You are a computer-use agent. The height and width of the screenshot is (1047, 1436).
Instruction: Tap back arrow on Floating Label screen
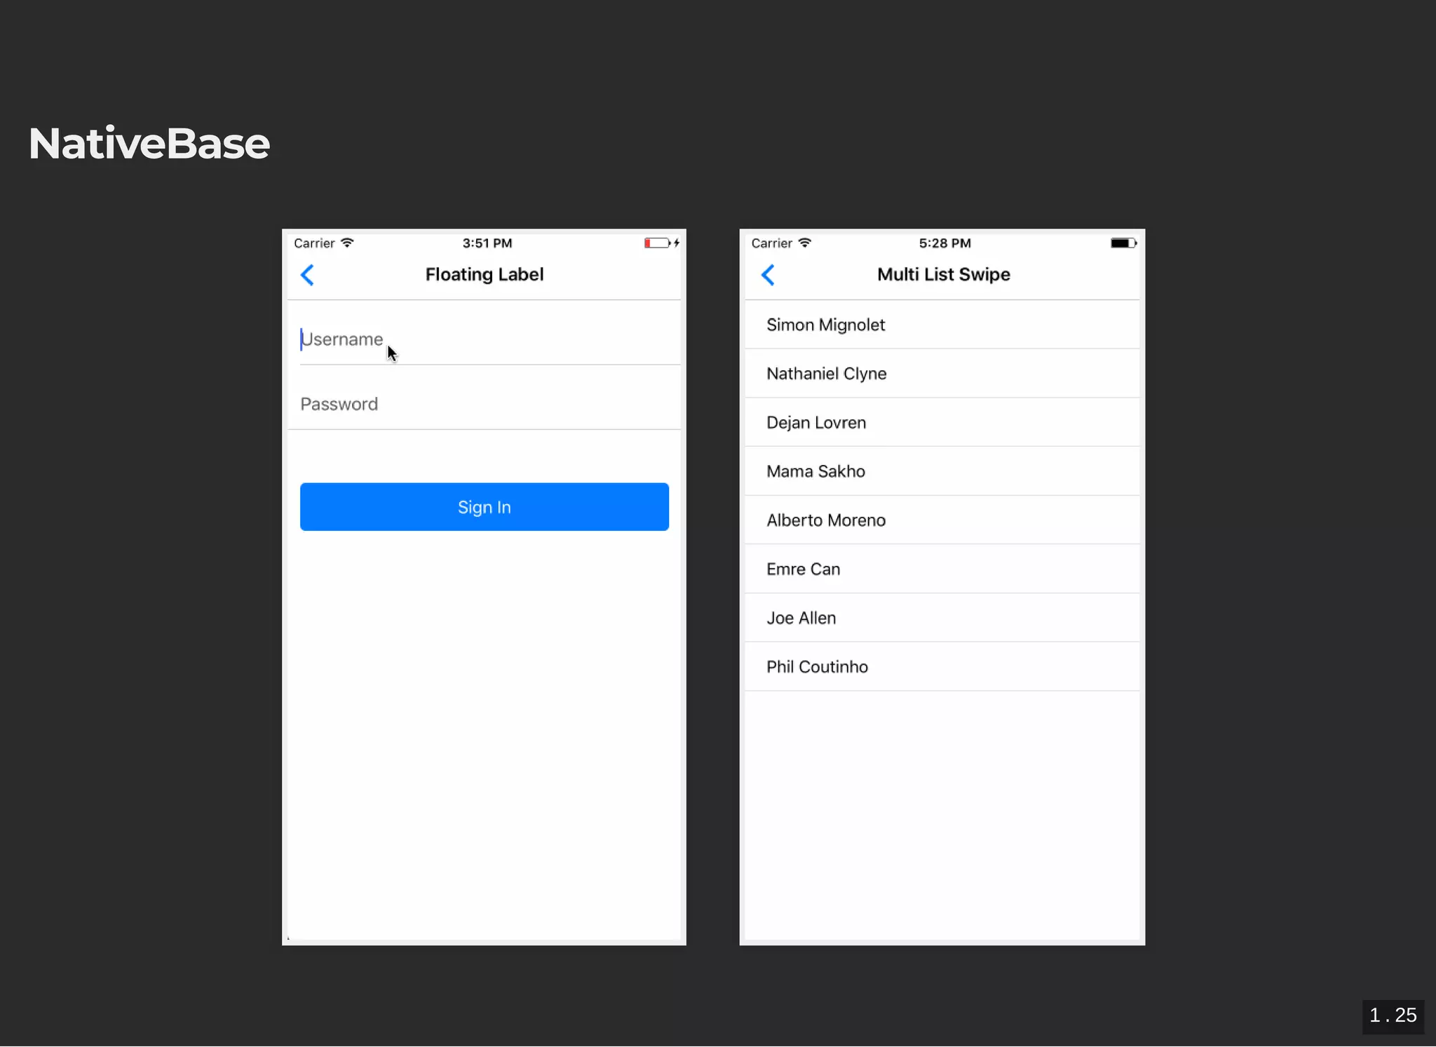click(307, 275)
